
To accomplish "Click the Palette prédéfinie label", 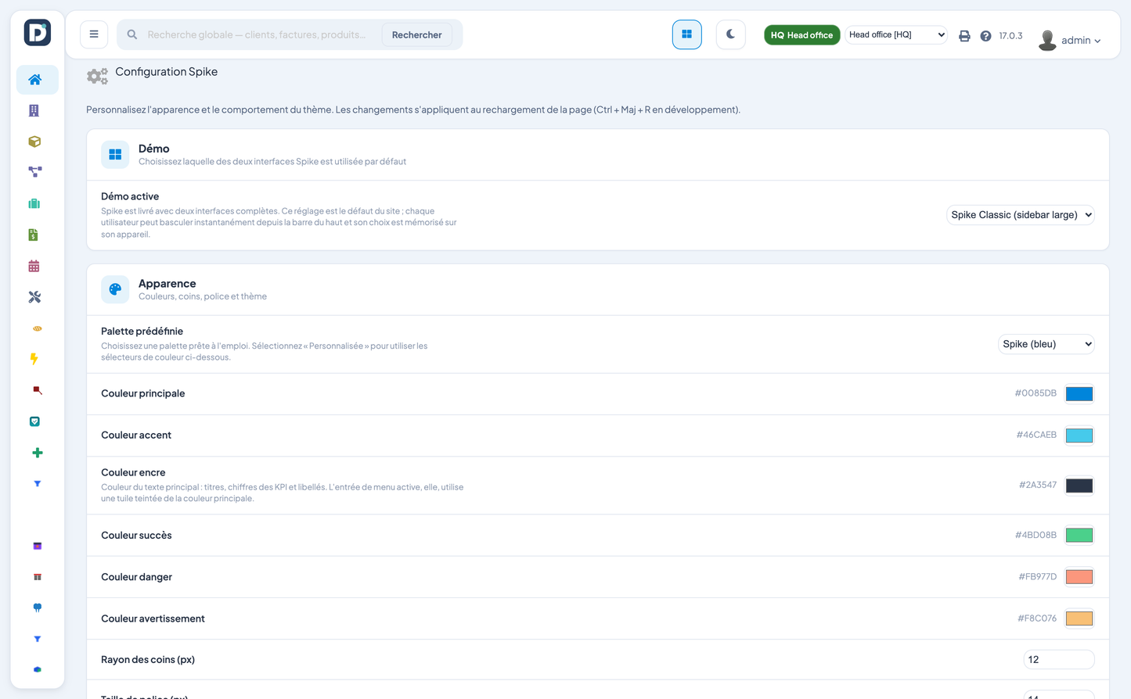I will coord(142,332).
